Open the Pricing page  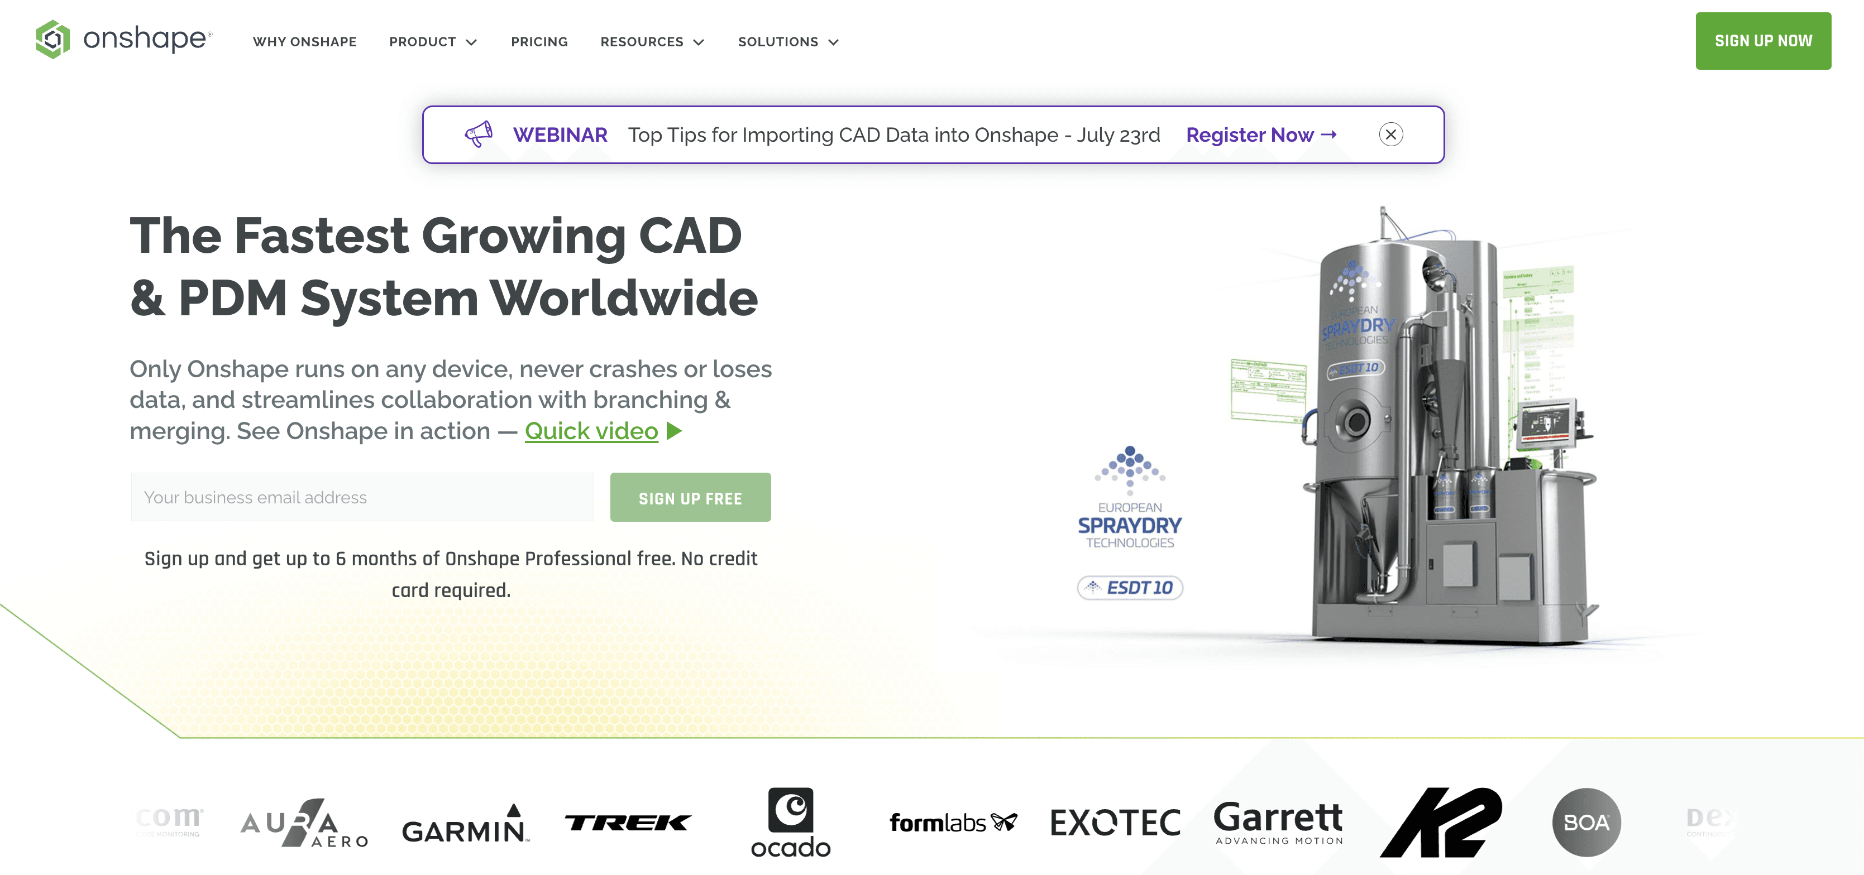(x=539, y=42)
